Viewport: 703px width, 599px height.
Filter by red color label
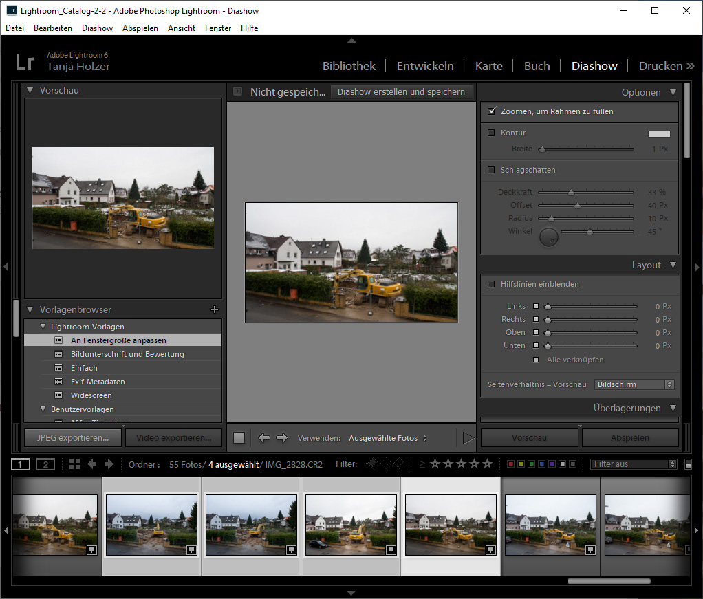tap(510, 464)
